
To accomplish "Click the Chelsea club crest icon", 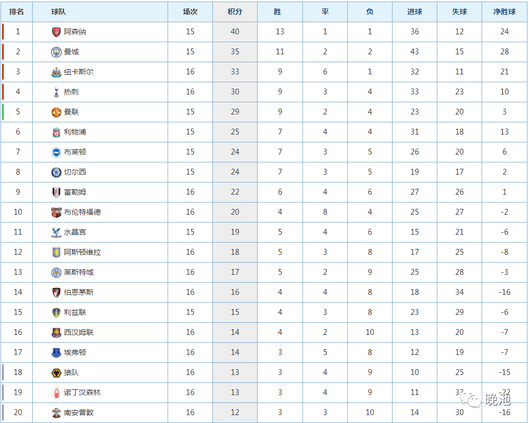I will pos(56,172).
